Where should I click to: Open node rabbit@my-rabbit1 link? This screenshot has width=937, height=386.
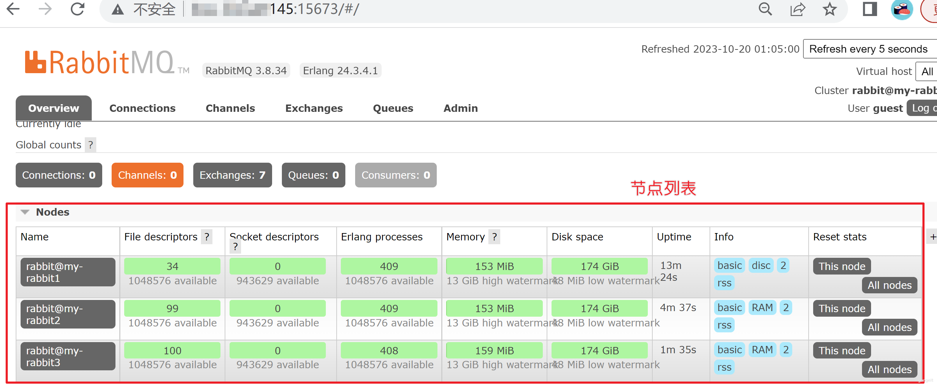68,272
